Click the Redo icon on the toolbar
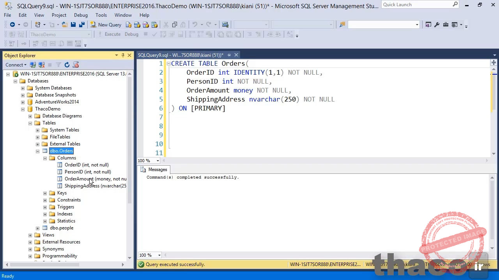 tap(209, 24)
